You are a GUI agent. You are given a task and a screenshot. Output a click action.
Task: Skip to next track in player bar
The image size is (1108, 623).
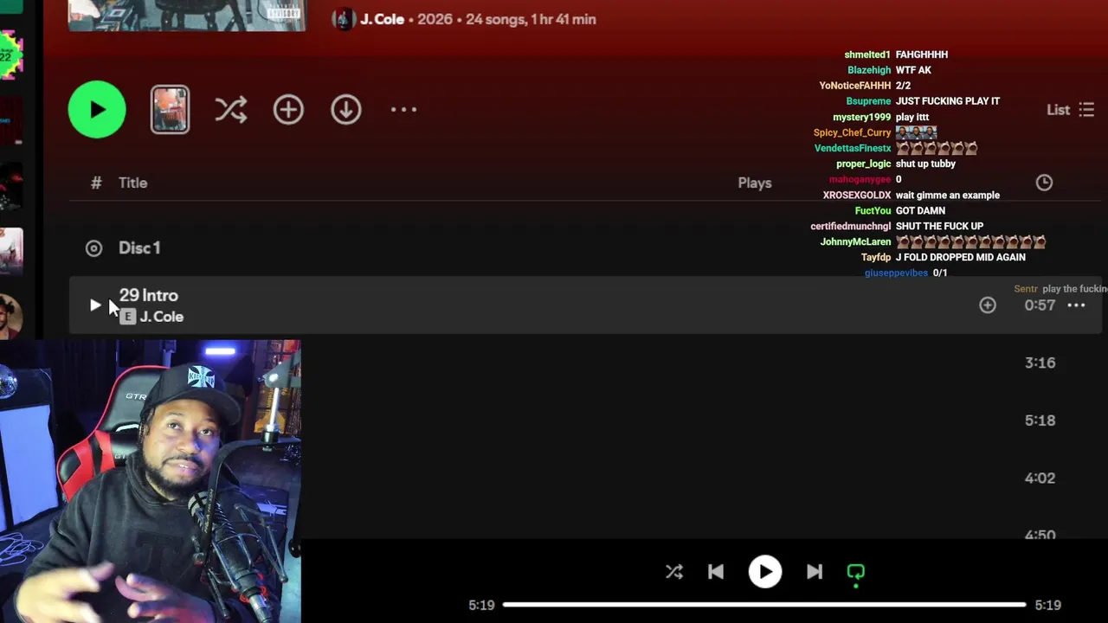(x=815, y=572)
